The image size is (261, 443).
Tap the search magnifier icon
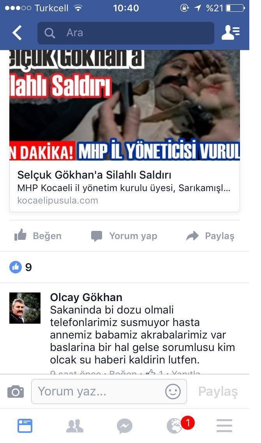[x=49, y=33]
